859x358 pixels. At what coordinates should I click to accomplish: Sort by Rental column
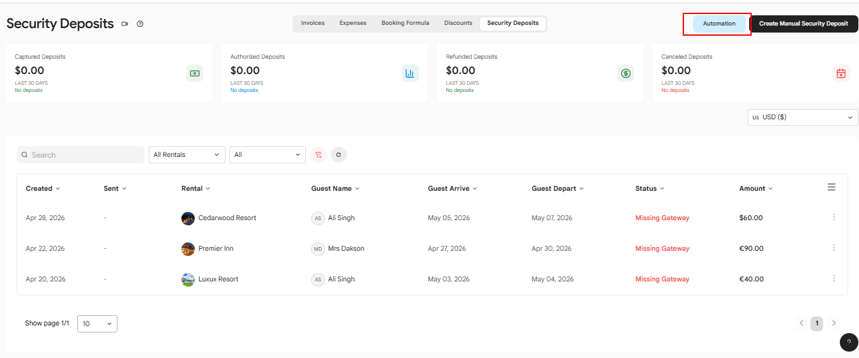pos(196,188)
